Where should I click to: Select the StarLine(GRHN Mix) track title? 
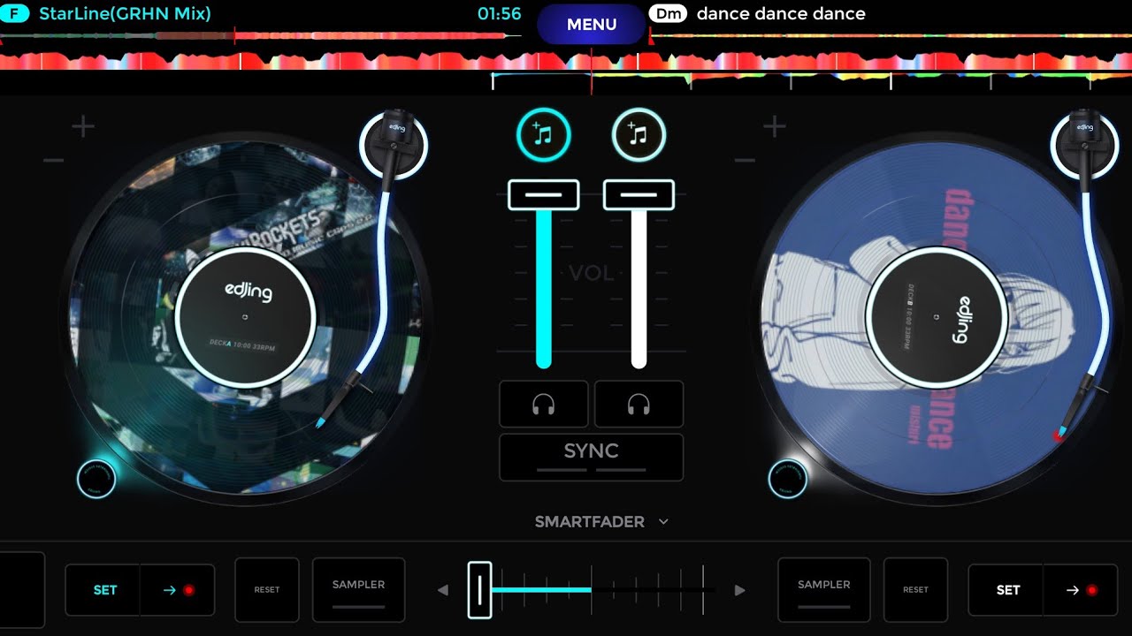click(125, 14)
